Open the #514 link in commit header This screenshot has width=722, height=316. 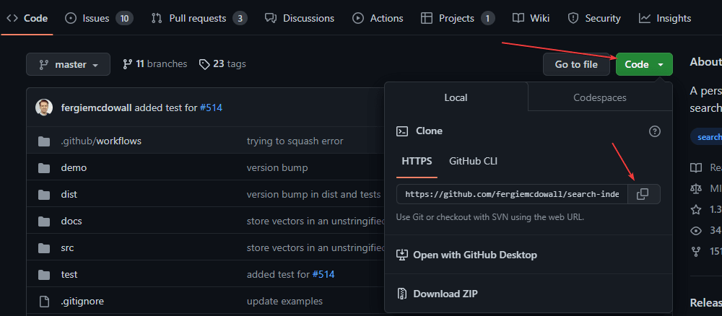[x=211, y=108]
